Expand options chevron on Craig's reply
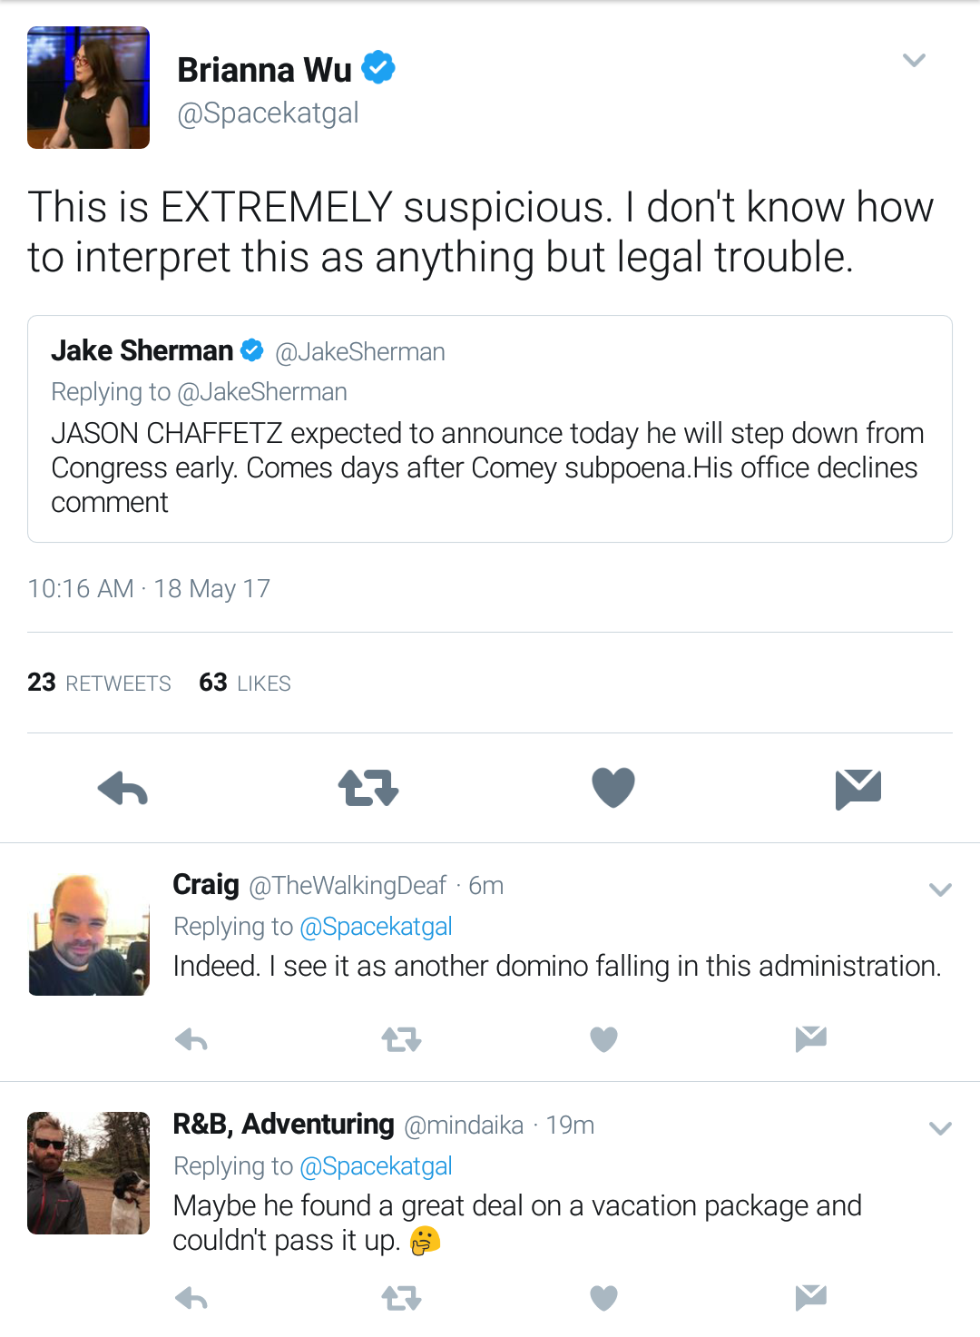980x1337 pixels. click(940, 890)
